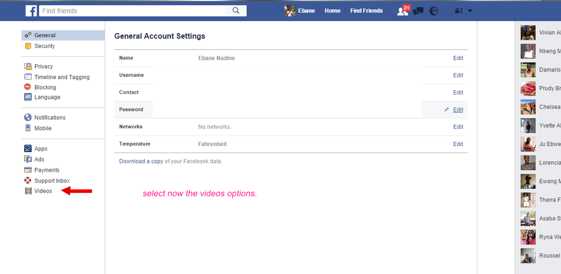Open chat with Ju Ebwe
561x274 pixels.
[x=540, y=144]
